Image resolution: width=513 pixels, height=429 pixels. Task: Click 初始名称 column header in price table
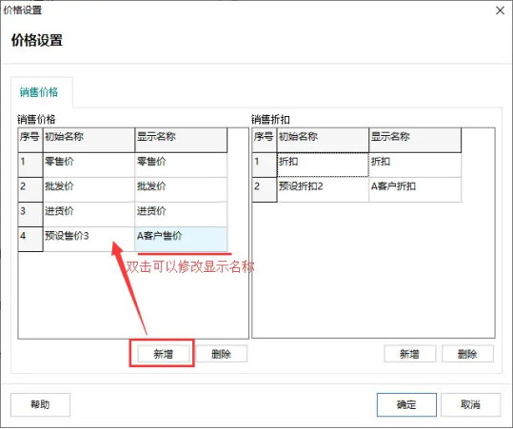coord(89,140)
